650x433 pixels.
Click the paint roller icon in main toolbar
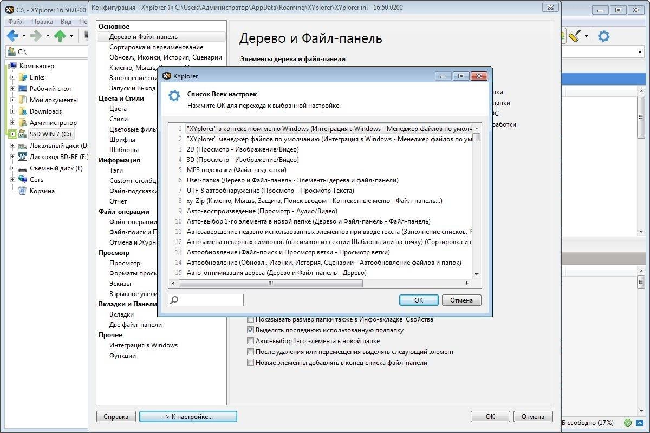[x=575, y=36]
